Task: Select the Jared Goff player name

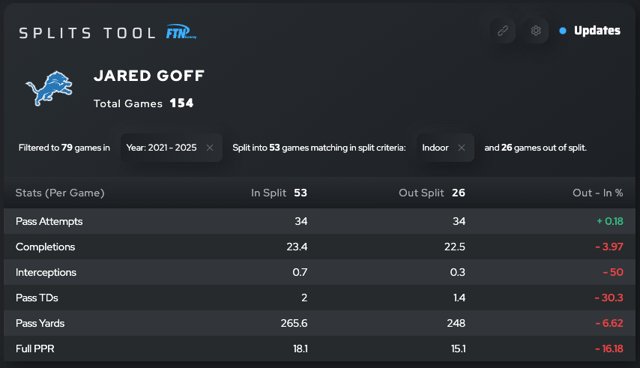Action: (149, 76)
